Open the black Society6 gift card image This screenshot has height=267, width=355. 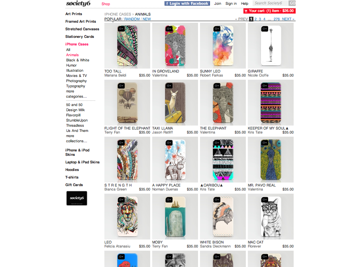pyautogui.click(x=77, y=198)
